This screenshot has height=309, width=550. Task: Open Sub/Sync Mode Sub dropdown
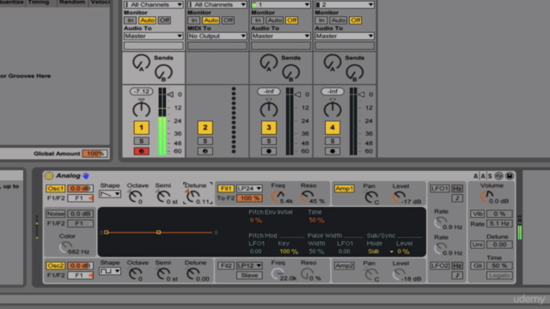tap(381, 251)
